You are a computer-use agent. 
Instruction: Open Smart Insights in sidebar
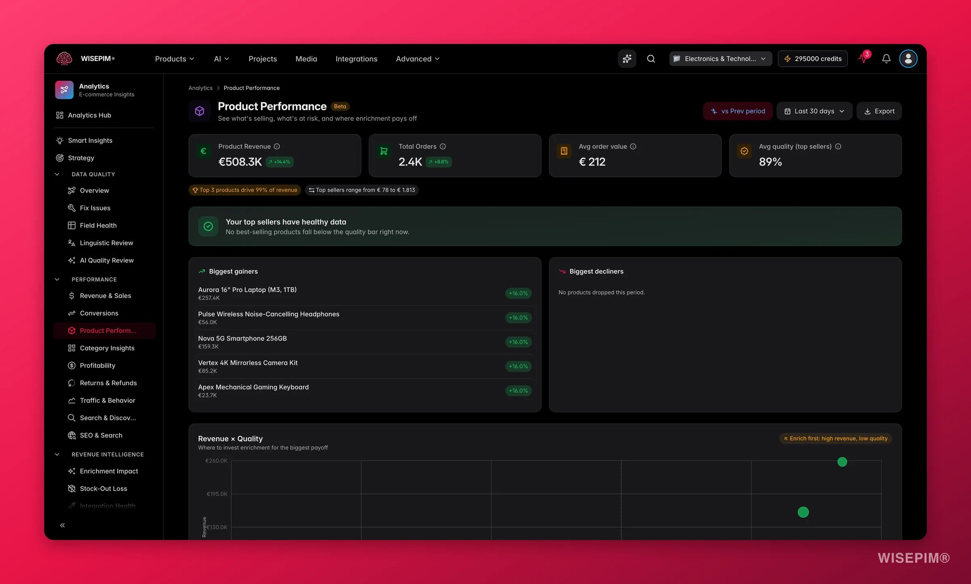pyautogui.click(x=104, y=140)
